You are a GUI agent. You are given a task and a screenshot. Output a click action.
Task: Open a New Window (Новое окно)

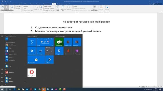tap(58, 8)
